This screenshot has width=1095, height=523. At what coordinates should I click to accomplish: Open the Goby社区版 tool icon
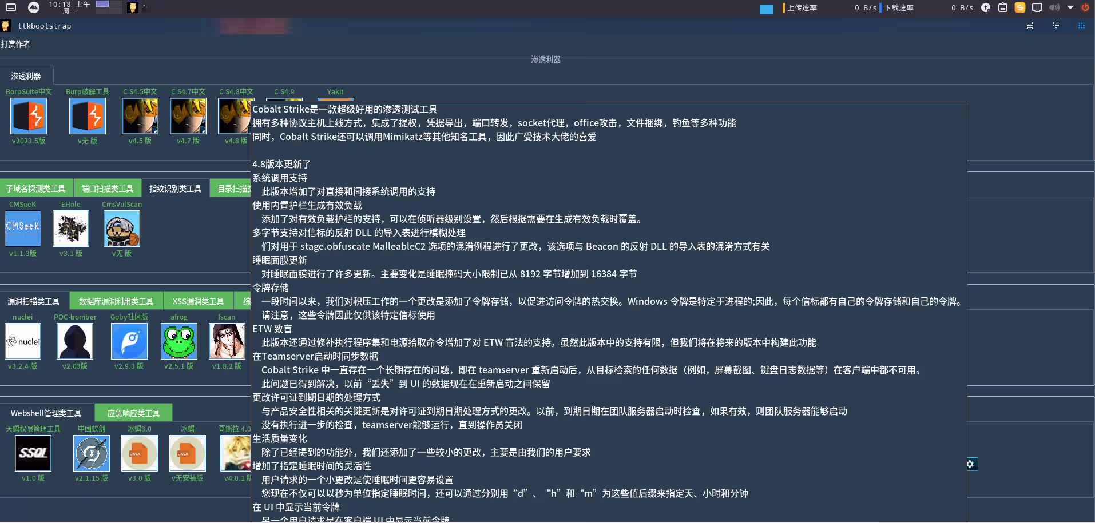pyautogui.click(x=129, y=341)
